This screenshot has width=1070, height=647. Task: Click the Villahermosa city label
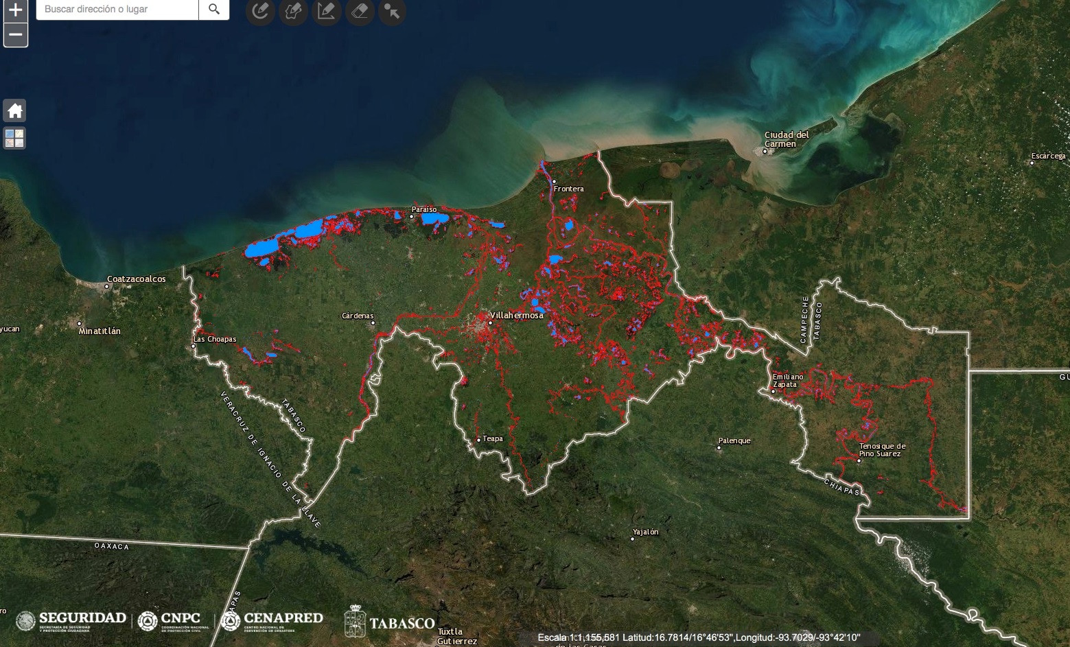[x=516, y=316]
